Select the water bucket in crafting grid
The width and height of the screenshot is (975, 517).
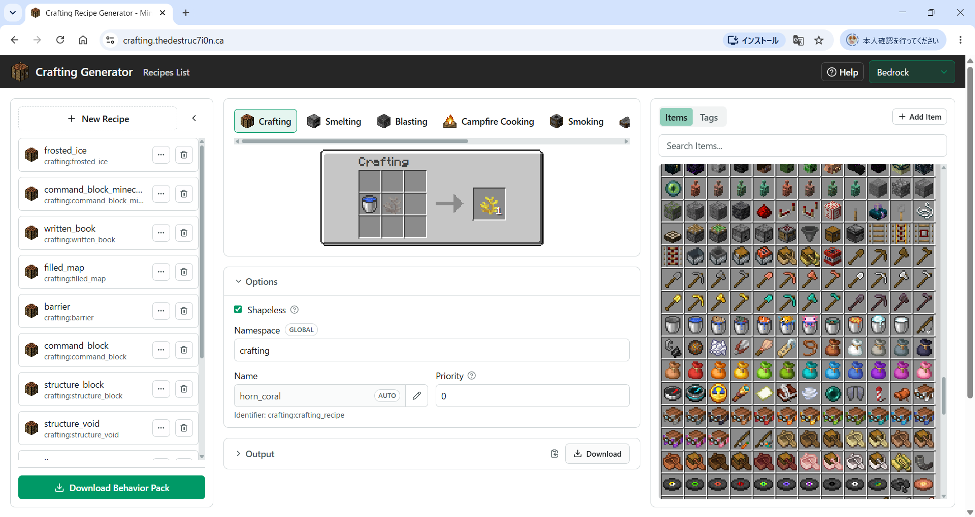370,204
